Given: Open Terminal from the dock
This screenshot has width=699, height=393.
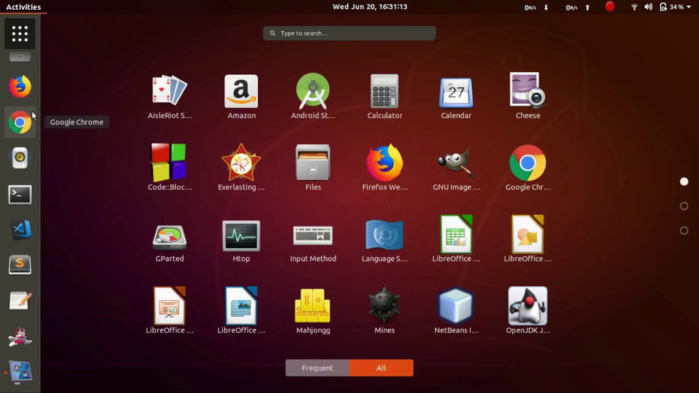Looking at the screenshot, I should [20, 194].
